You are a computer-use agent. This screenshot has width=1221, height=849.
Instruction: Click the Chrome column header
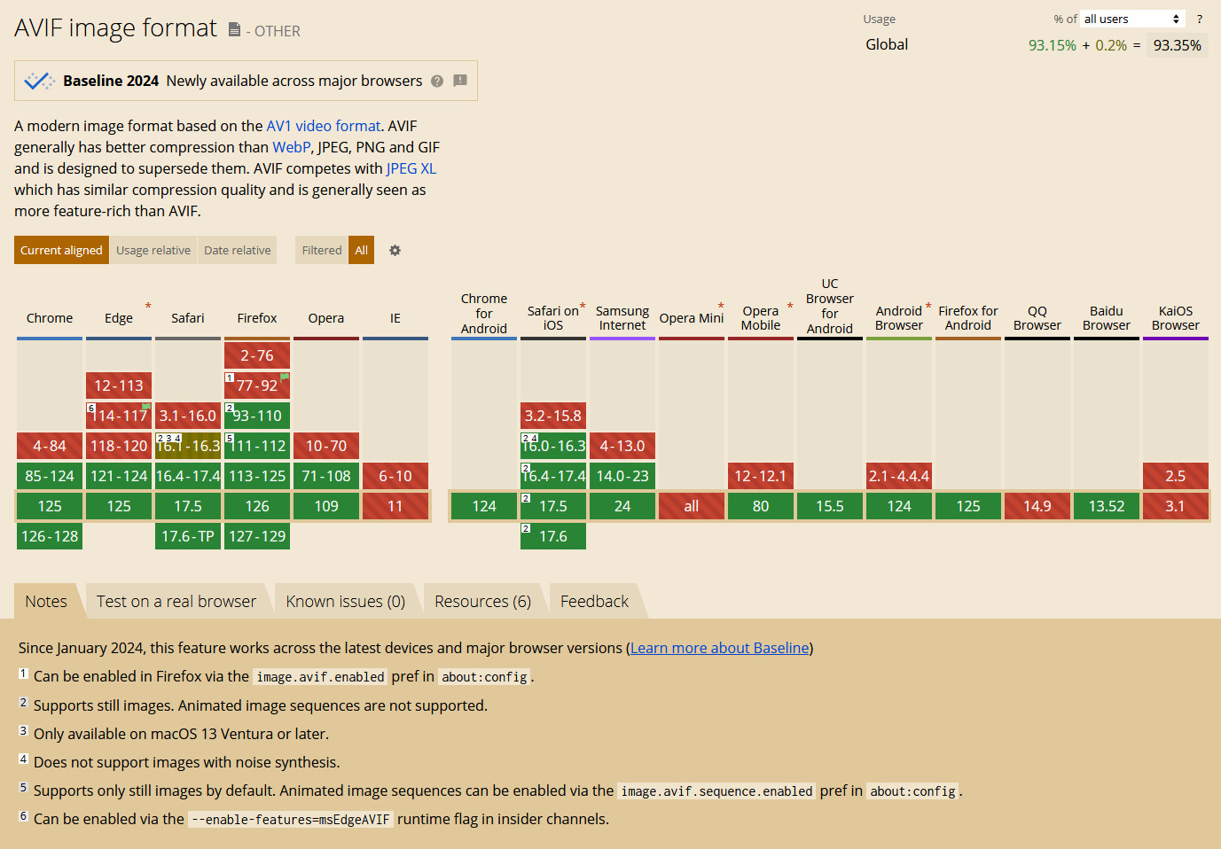[x=50, y=318]
